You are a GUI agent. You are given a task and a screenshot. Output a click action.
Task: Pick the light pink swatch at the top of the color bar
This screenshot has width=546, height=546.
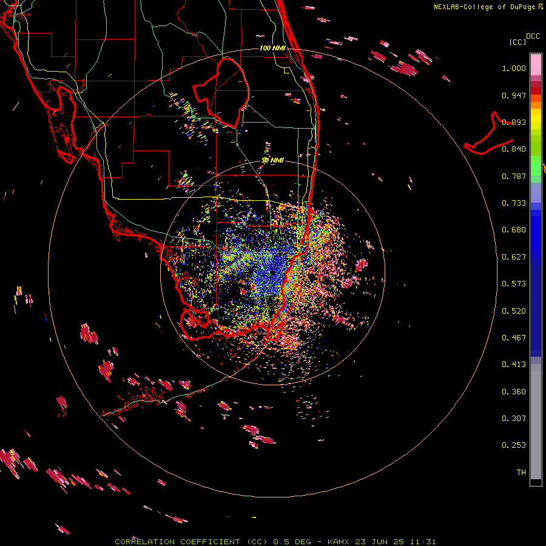(x=536, y=64)
